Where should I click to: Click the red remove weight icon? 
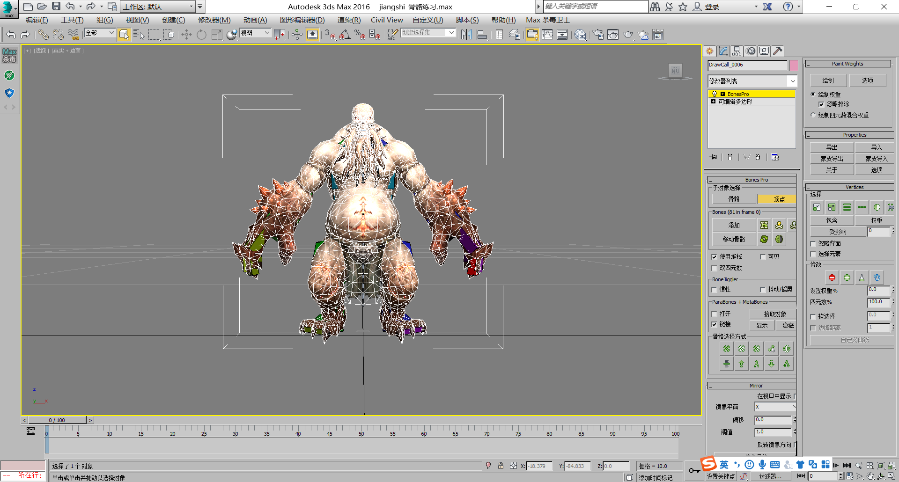click(832, 278)
